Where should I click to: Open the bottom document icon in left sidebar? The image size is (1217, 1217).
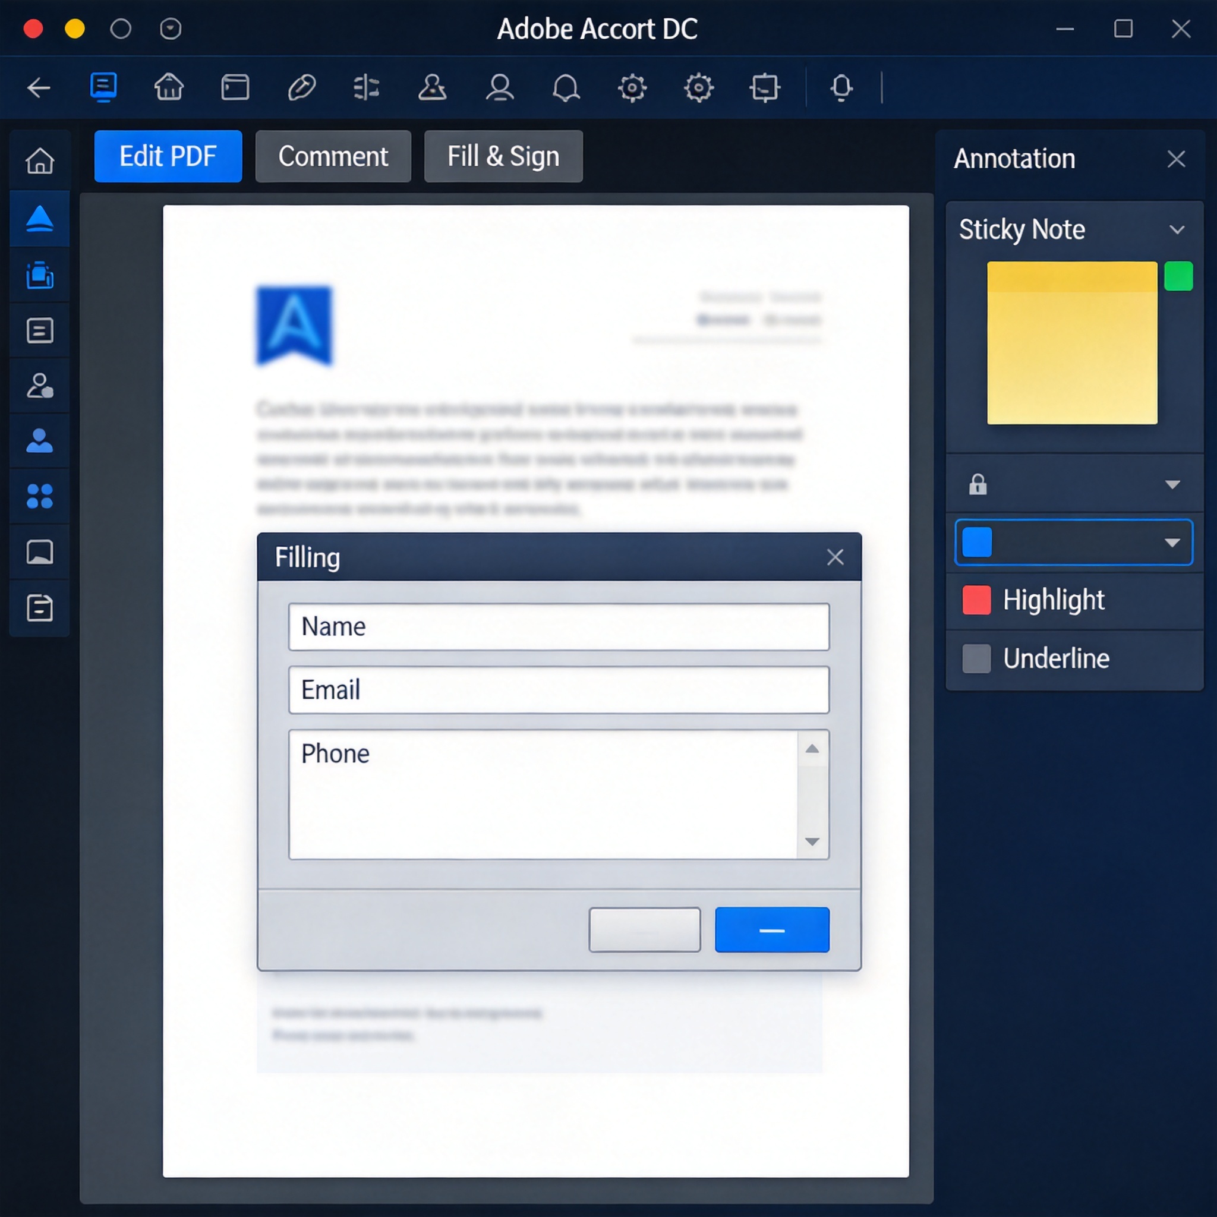click(40, 608)
